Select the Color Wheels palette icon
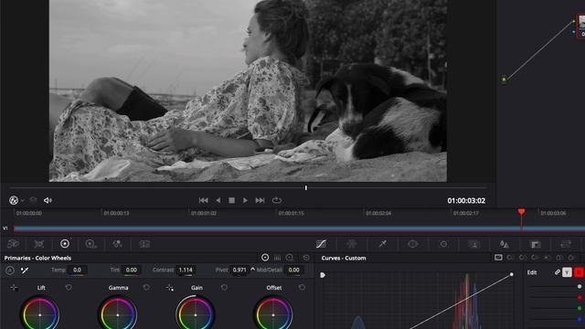The height and width of the screenshot is (329, 585). click(x=65, y=244)
